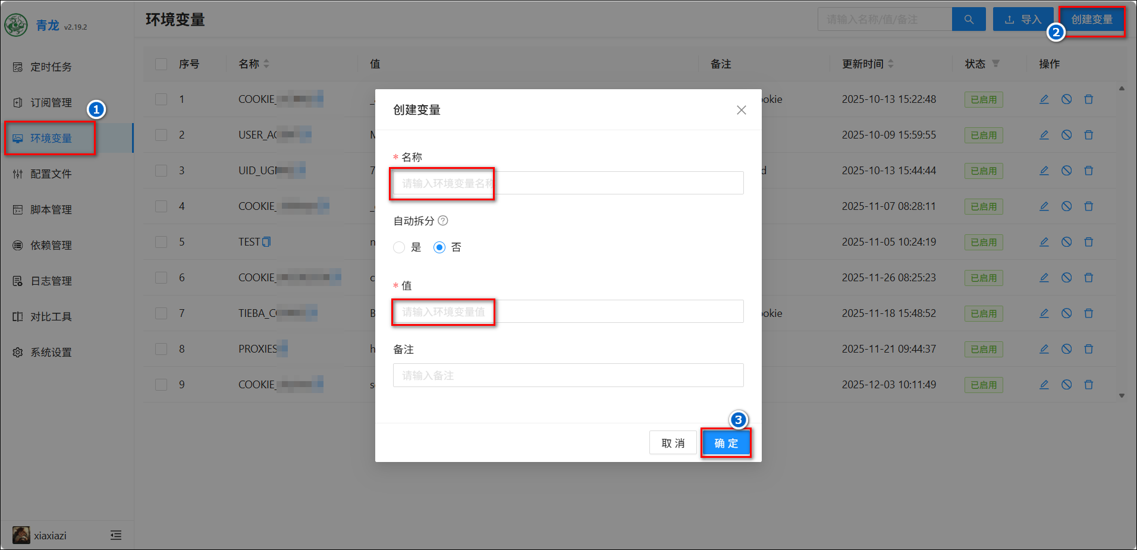Click the delete trash icon for row 9
This screenshot has width=1137, height=550.
(x=1088, y=385)
